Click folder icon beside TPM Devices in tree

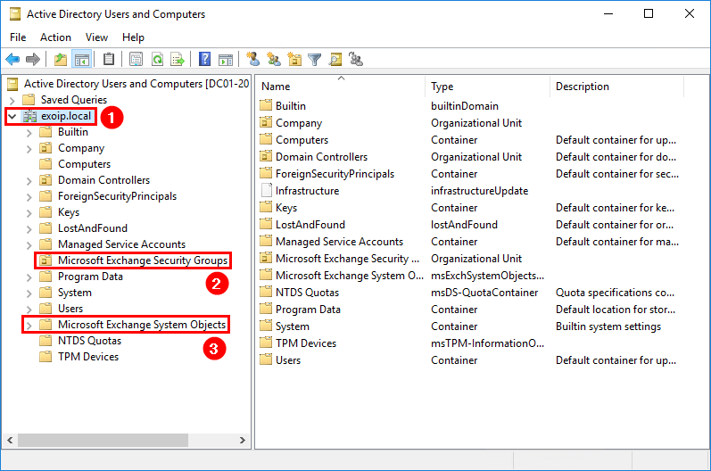[45, 357]
